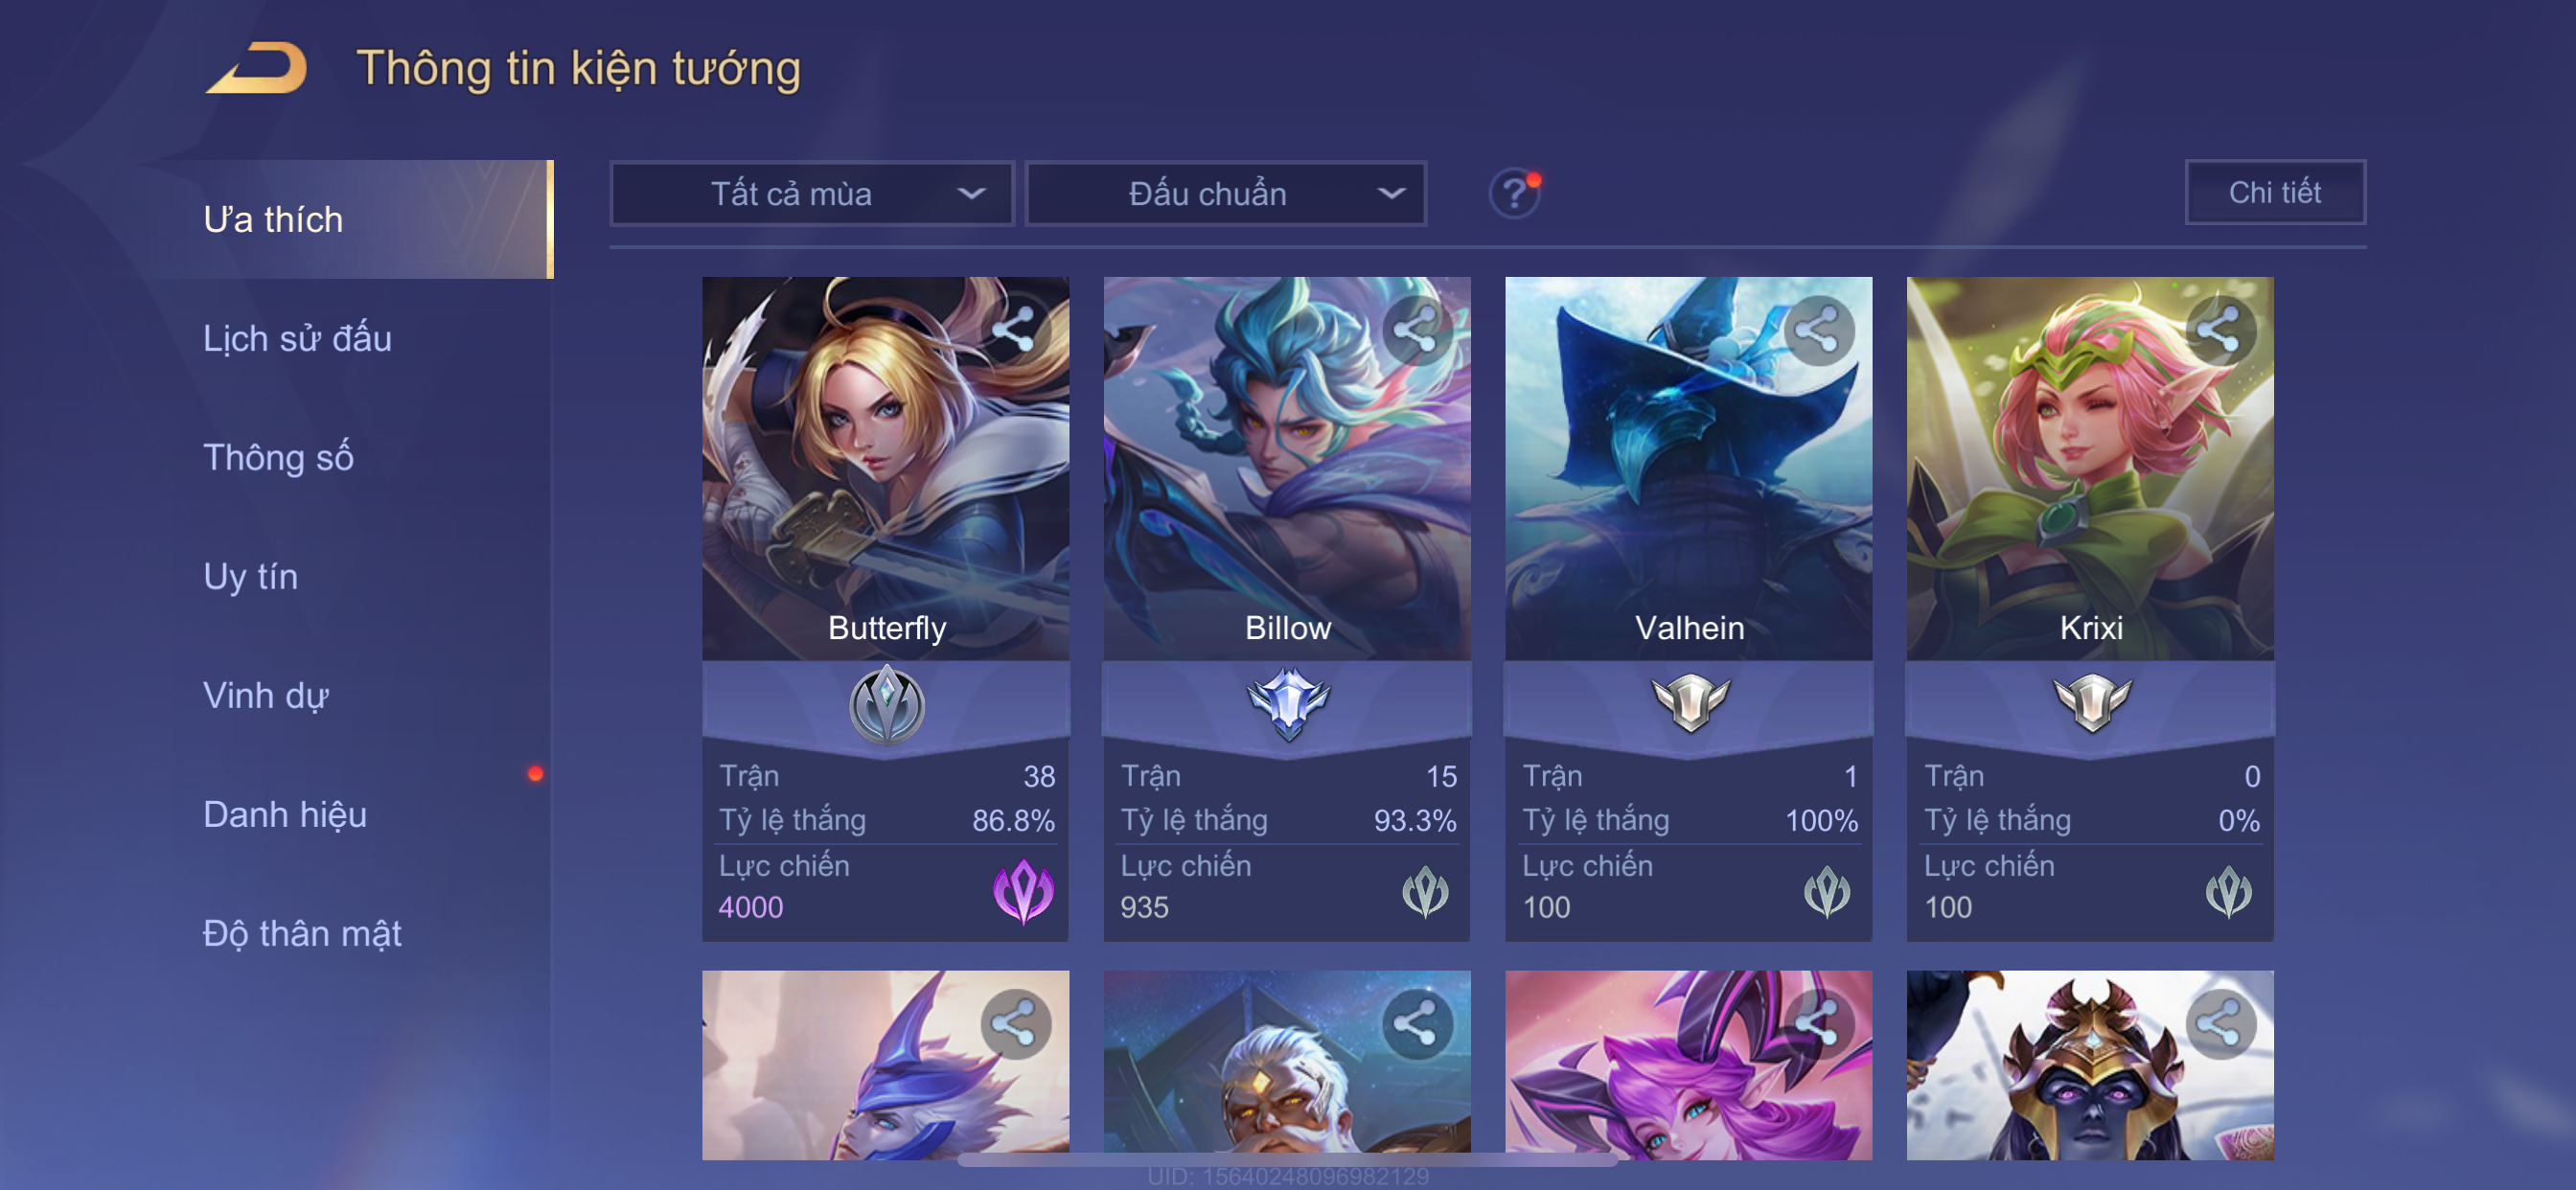Open the Thông số tab
The image size is (2576, 1190).
[278, 457]
